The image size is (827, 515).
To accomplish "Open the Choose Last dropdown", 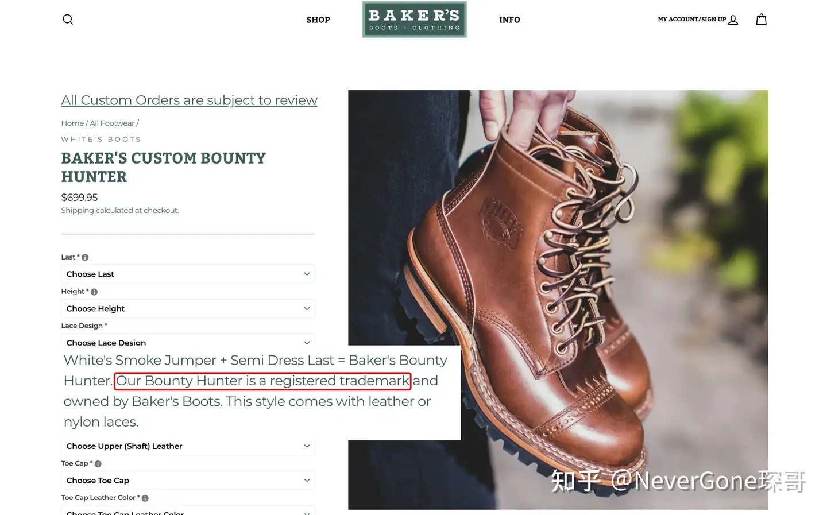I will pos(188,274).
